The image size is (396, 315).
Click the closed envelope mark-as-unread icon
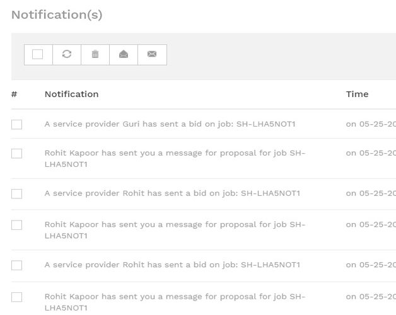pos(152,55)
